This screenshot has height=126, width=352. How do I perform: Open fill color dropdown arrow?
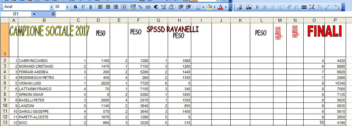214,7
